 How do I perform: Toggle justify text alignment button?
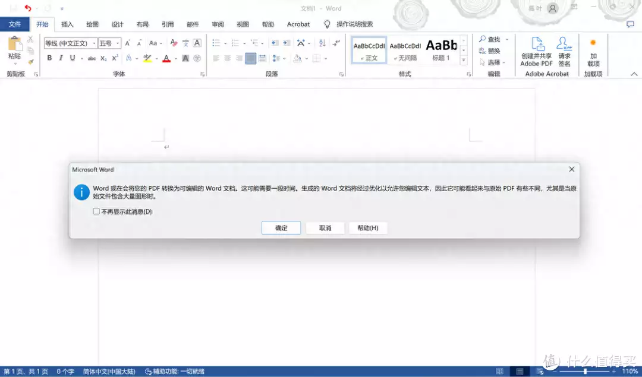[x=251, y=58]
